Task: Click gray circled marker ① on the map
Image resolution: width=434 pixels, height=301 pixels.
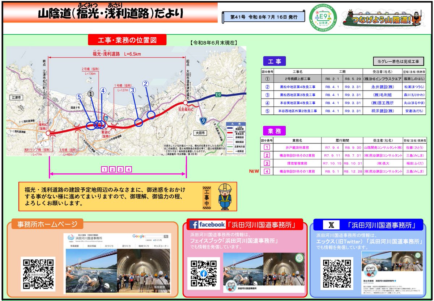Action: [x=91, y=93]
